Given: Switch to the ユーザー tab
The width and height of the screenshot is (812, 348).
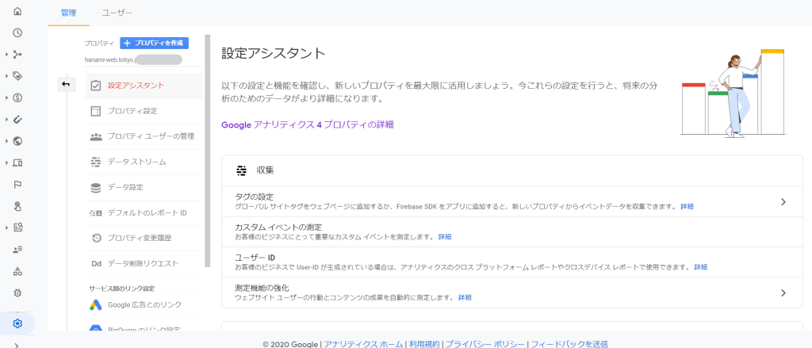Looking at the screenshot, I should point(117,13).
